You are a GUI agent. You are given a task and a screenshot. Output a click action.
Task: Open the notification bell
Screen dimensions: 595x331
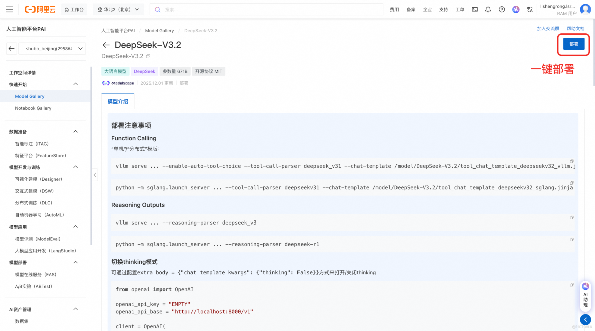pos(488,9)
